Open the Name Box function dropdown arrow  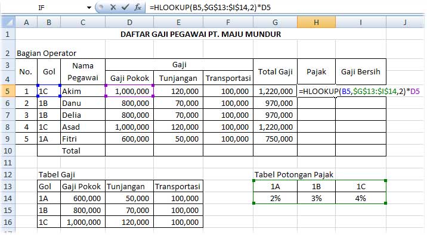(89, 8)
